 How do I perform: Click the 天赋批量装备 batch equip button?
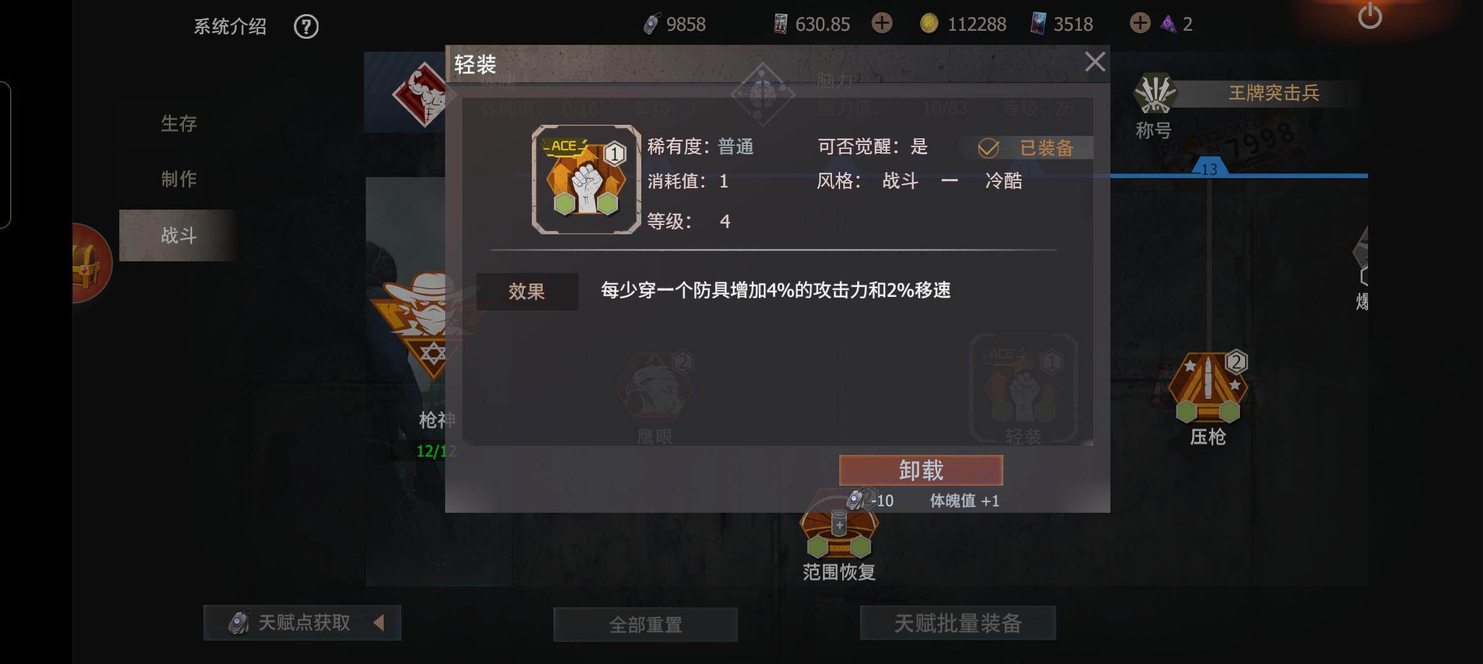[958, 623]
